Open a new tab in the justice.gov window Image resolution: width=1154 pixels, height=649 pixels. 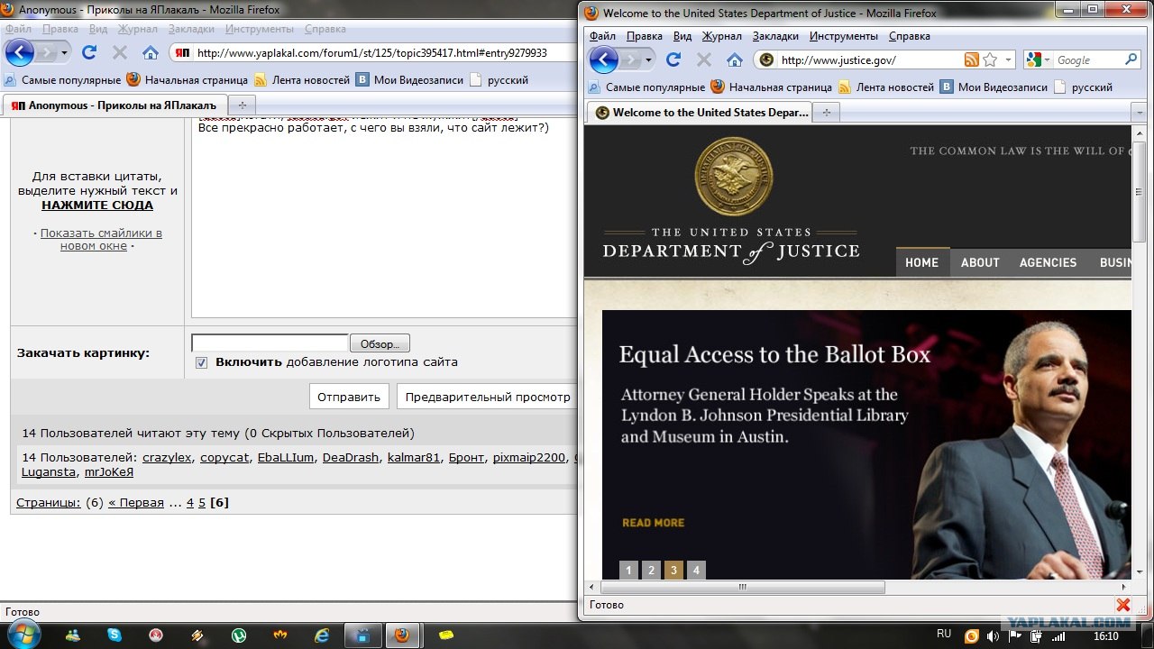tap(826, 113)
